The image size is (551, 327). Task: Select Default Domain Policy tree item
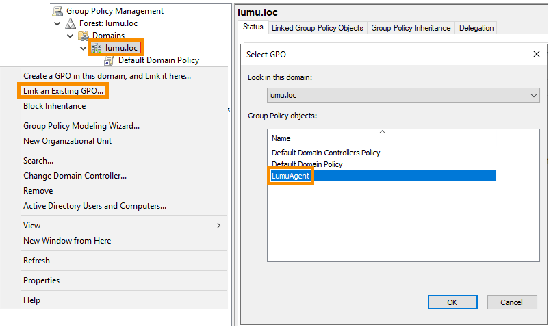point(159,60)
